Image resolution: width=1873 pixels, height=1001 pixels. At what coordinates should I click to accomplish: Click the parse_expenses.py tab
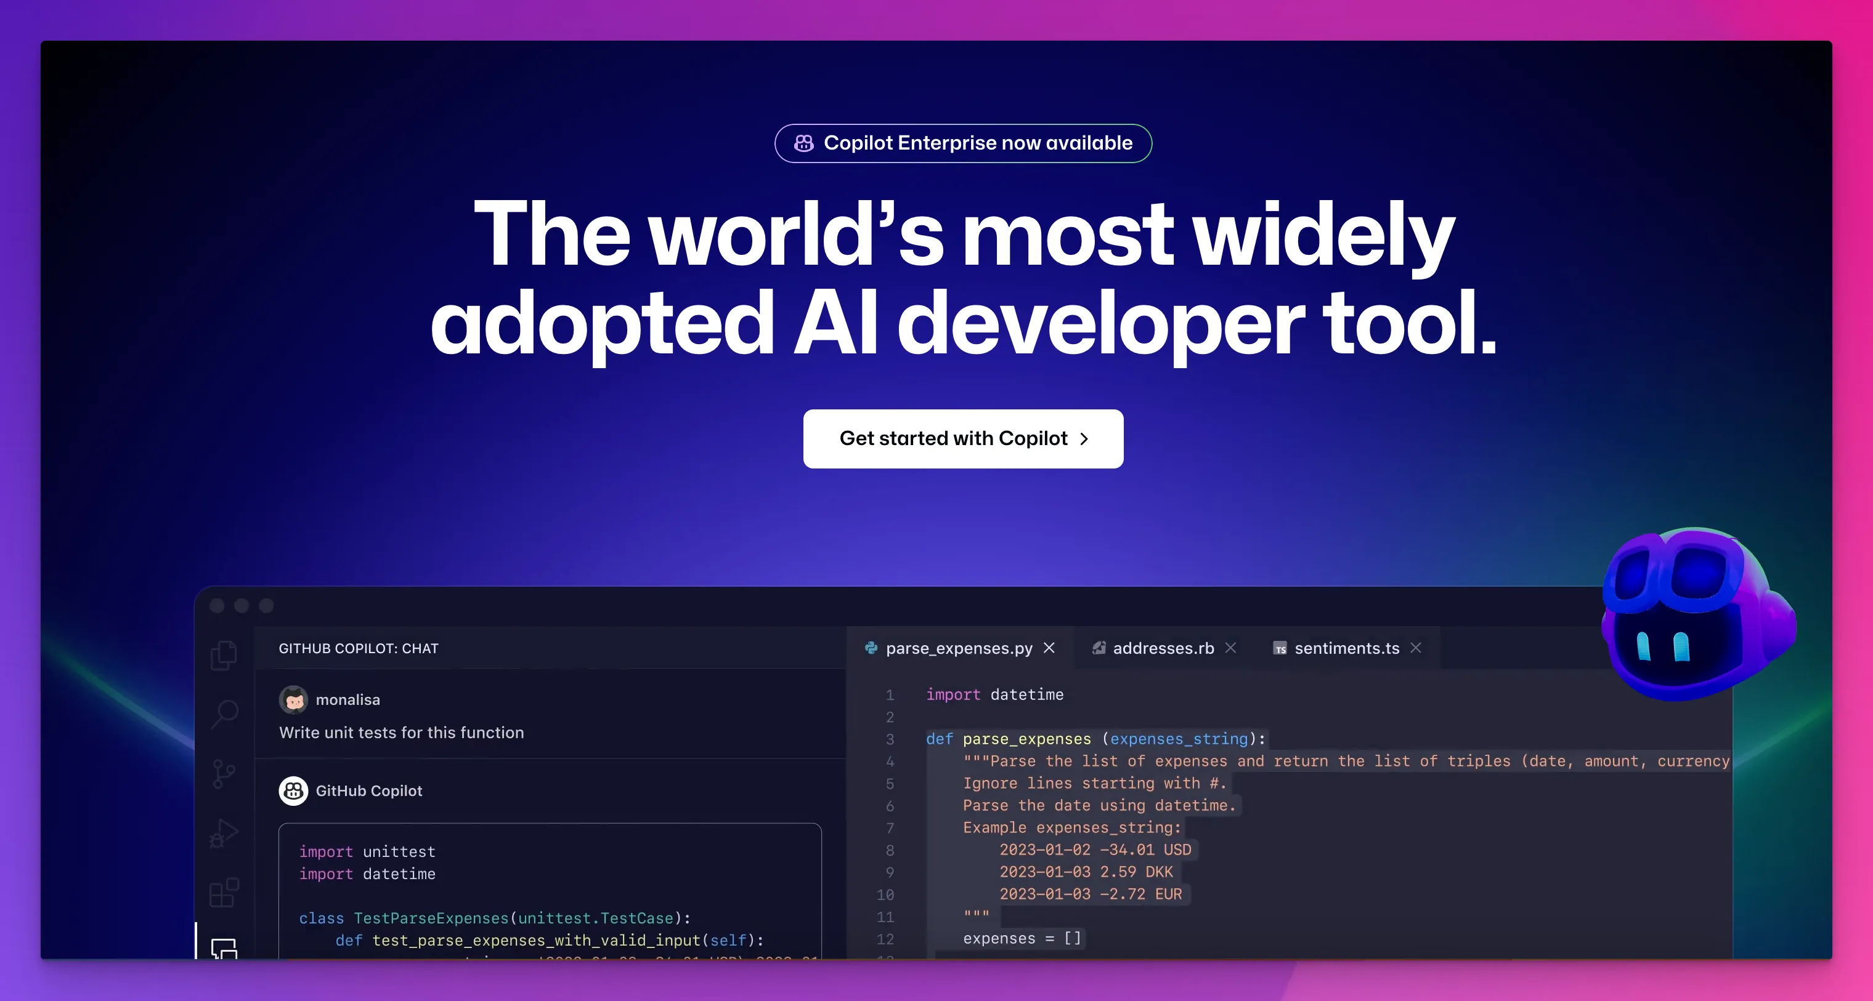[x=954, y=646]
